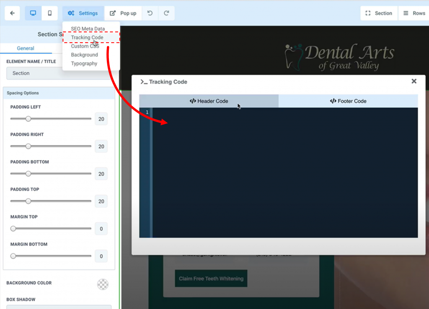Click the Section button in top bar
The width and height of the screenshot is (429, 309).
[x=379, y=13]
